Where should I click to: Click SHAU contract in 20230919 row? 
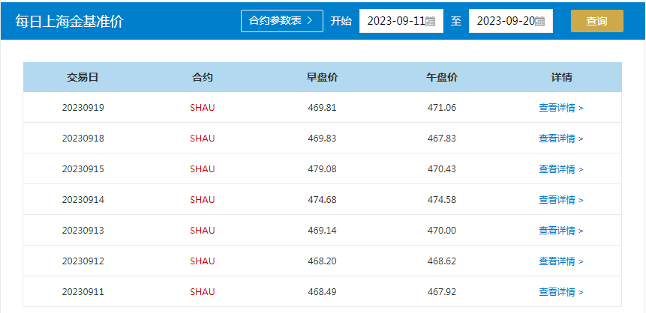pos(203,108)
